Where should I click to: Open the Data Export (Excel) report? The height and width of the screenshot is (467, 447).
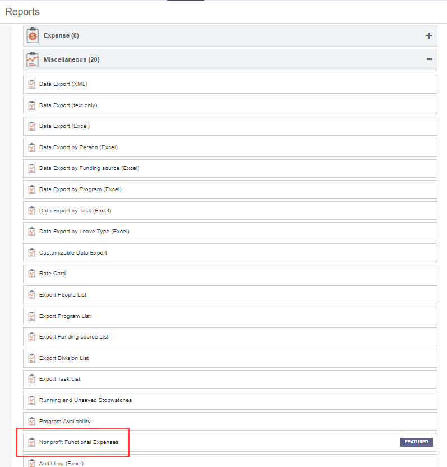point(230,126)
